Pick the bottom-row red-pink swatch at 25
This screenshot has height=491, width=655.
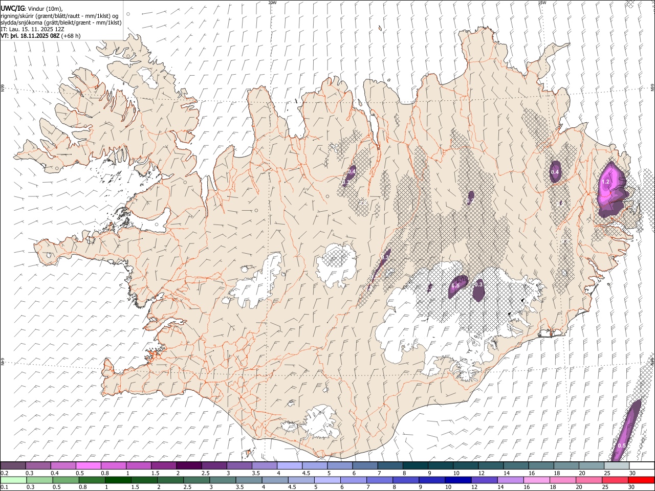[x=615, y=480]
